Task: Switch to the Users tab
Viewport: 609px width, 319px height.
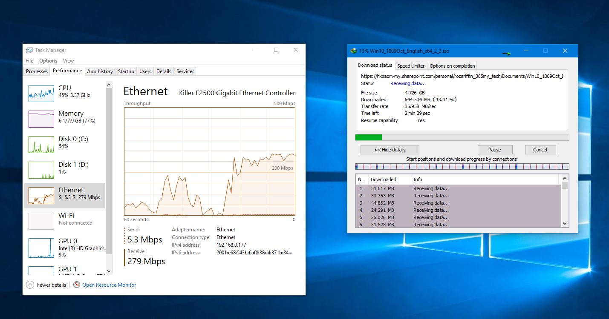Action: (145, 71)
